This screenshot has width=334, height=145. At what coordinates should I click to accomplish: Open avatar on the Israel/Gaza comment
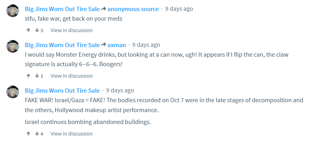click(x=13, y=92)
